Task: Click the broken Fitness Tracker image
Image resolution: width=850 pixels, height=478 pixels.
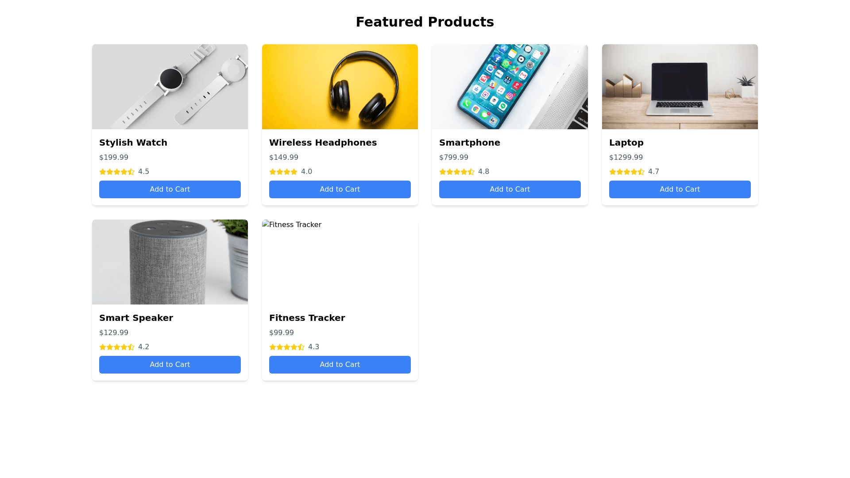Action: click(340, 262)
